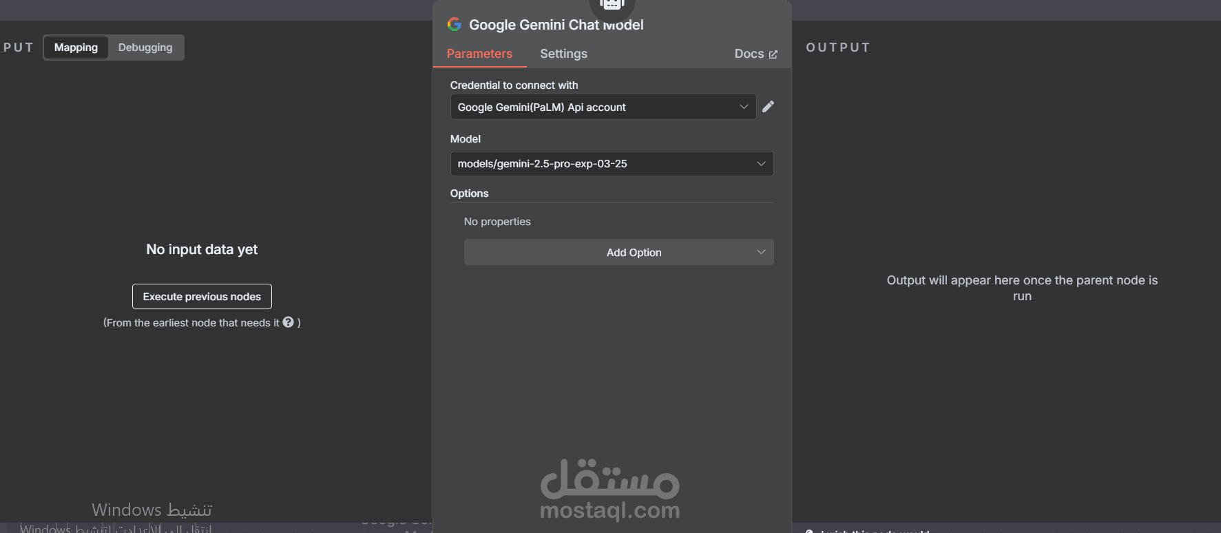Click the credential dropdown chevron arrow

[x=744, y=107]
